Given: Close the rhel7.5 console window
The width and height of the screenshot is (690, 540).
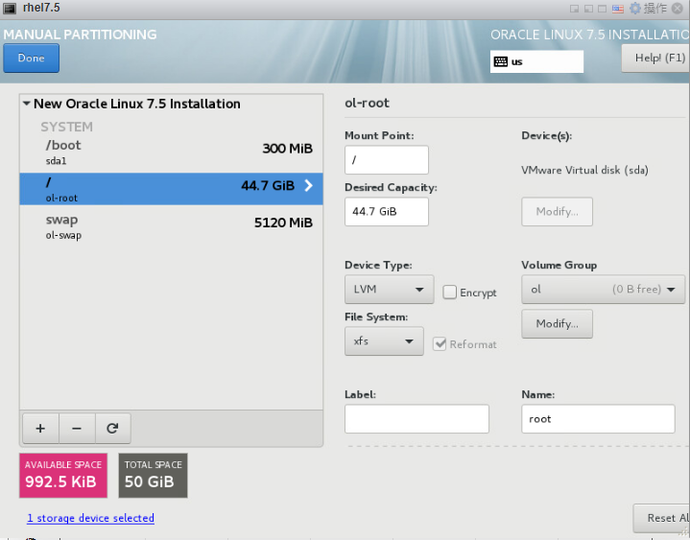Looking at the screenshot, I should [x=678, y=9].
